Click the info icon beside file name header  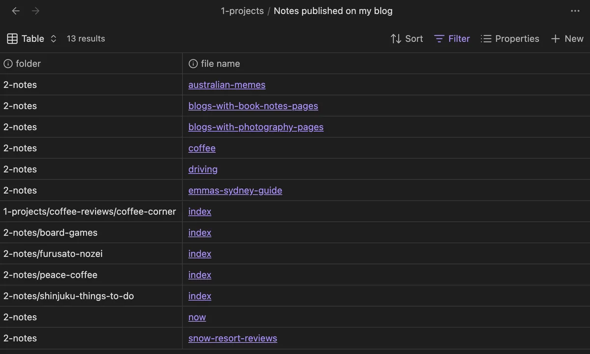pos(193,64)
